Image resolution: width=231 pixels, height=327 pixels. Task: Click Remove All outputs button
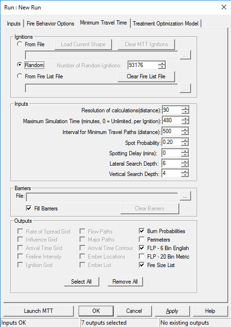125,282
